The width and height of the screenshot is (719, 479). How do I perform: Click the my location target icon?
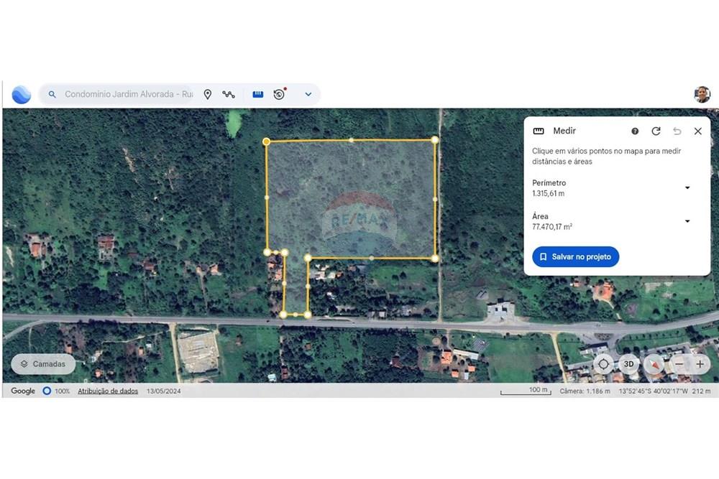point(603,364)
